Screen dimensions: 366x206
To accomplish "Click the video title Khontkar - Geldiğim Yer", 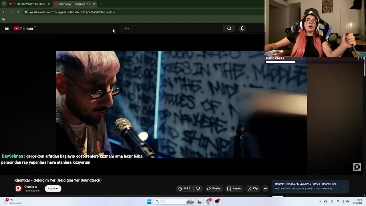I will 58,180.
